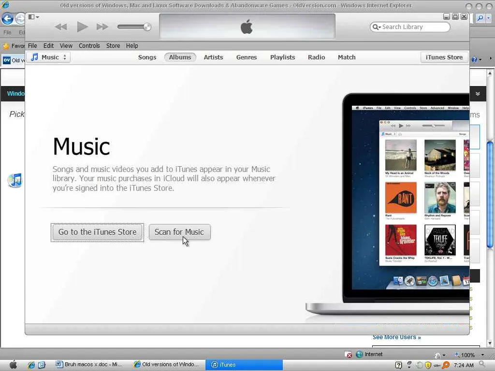495x371 pixels.
Task: Click the Scan for Music button
Action: click(x=179, y=232)
